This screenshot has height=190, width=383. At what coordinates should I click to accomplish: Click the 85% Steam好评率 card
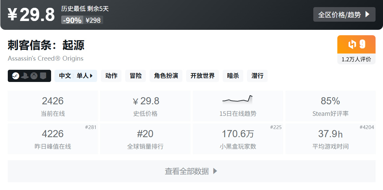coord(331,106)
